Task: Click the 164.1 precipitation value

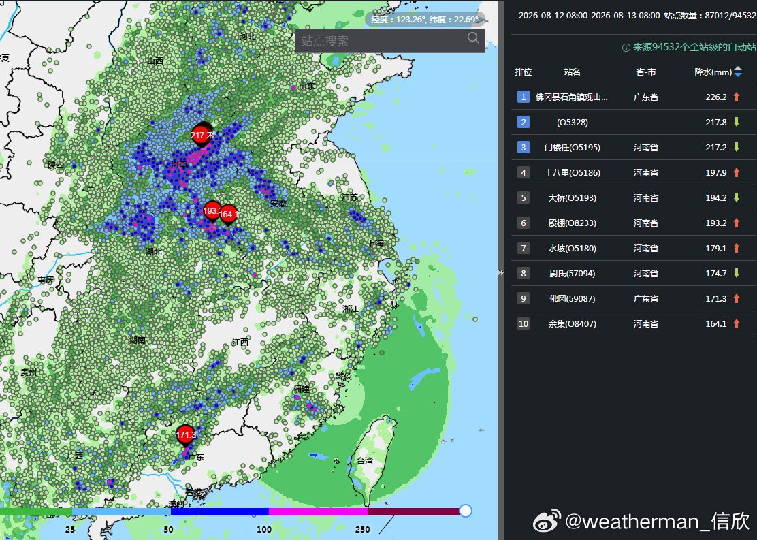Action: pos(716,323)
